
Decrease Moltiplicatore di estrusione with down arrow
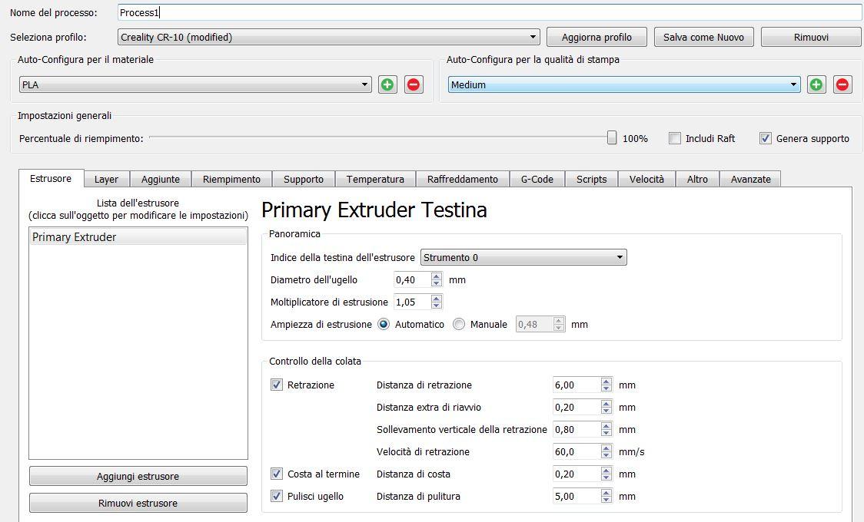[x=437, y=306]
